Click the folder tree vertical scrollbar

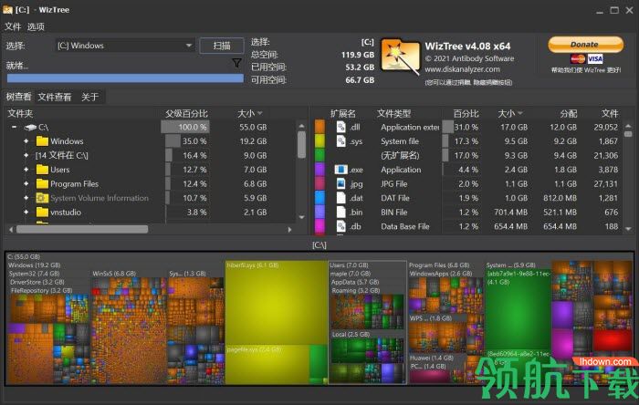tap(301, 144)
